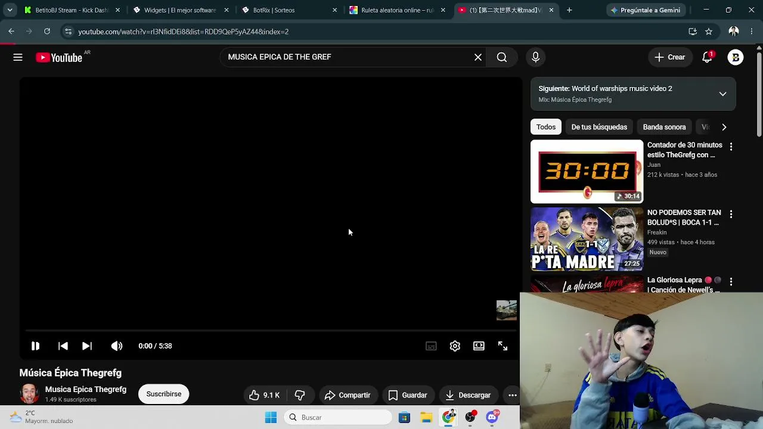The width and height of the screenshot is (763, 429).
Task: Open the Musica Epica Thegrefg channel link
Action: [86, 389]
